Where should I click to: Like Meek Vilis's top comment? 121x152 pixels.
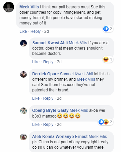pos(23,31)
